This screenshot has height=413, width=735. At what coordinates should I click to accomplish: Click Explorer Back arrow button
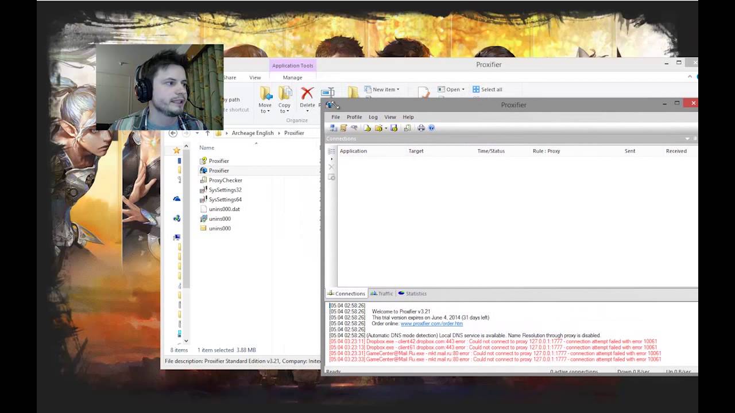coord(173,133)
